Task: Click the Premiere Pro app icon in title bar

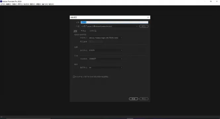Action: pos(1,1)
